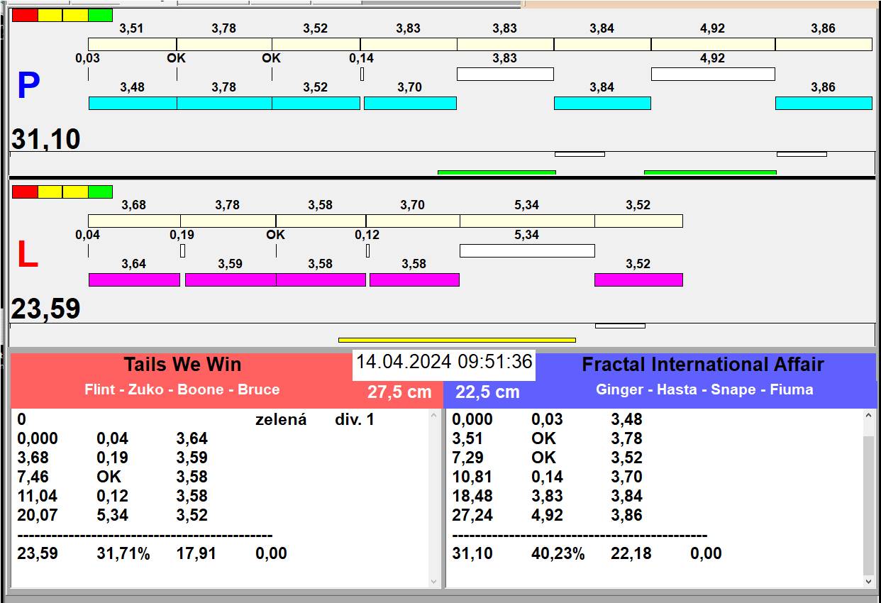Click the cyan 3,48 run bar
The width and height of the screenshot is (881, 603).
132,104
